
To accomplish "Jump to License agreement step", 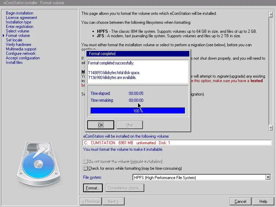I will click(21, 18).
